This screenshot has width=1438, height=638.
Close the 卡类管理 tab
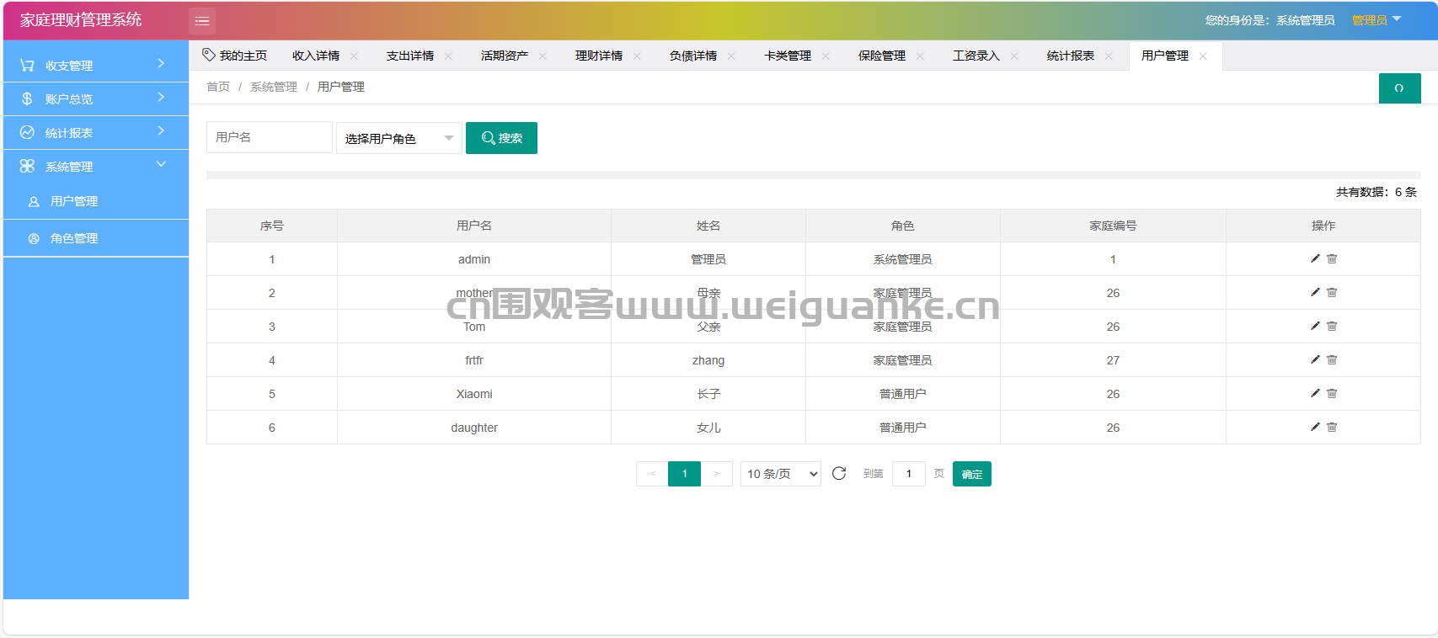pos(826,56)
